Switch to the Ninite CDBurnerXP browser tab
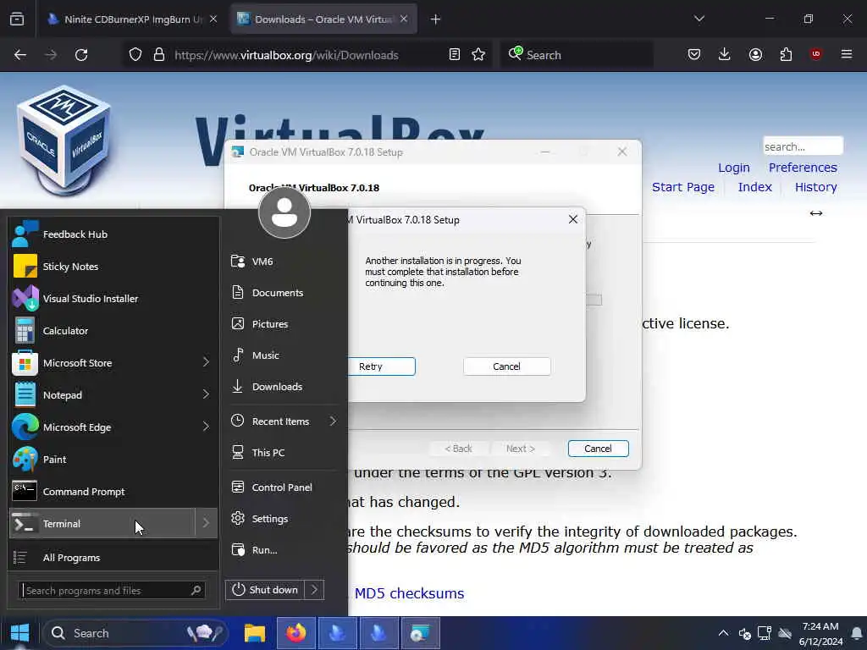Screen dimensions: 867x650 click(x=132, y=19)
